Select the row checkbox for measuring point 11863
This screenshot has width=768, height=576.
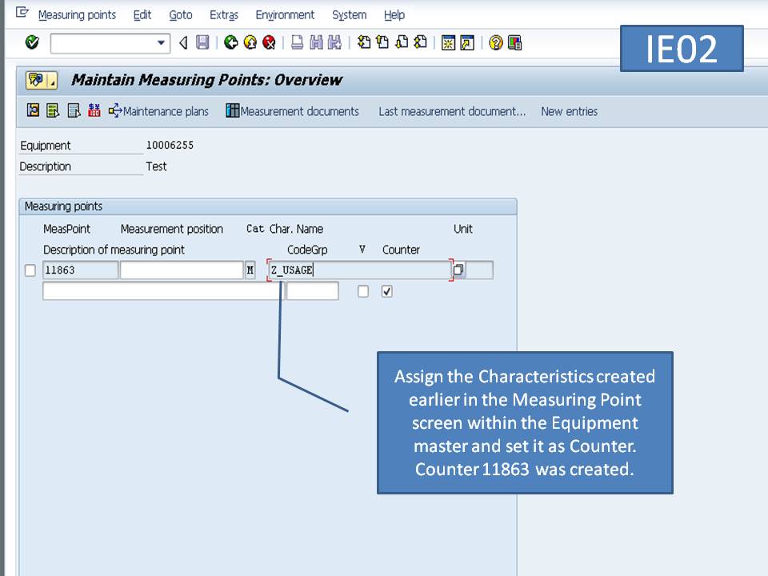[x=30, y=270]
